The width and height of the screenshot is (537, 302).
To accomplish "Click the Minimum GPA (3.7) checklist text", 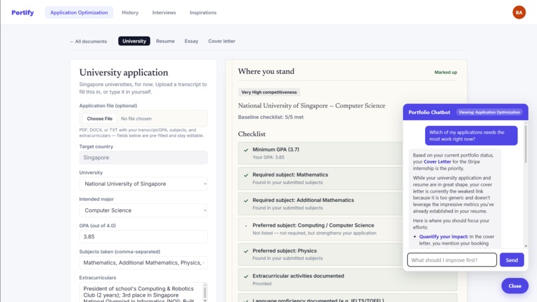I will coord(276,149).
